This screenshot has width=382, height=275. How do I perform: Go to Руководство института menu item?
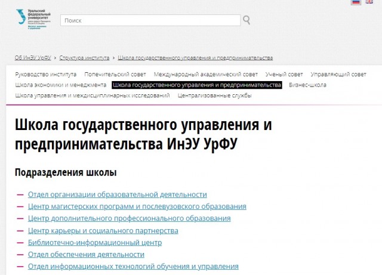[46, 75]
